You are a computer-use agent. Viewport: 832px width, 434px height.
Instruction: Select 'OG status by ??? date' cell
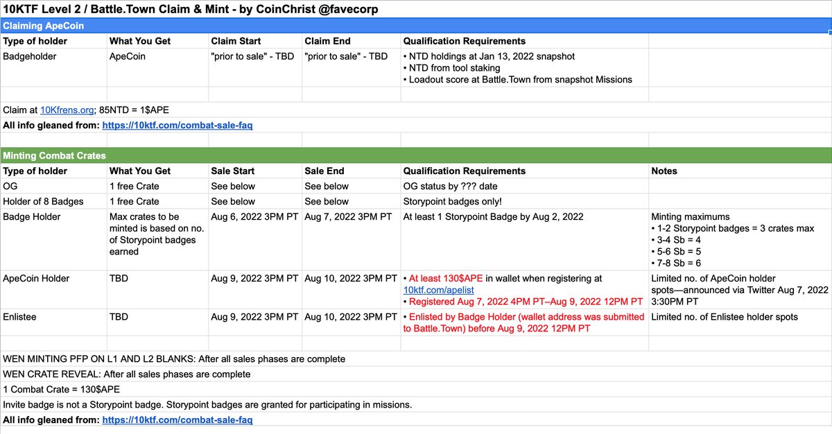[524, 186]
